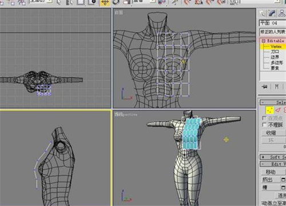286x206 pixels.
Task: Select the Scale transform tool
Action: point(126,2)
